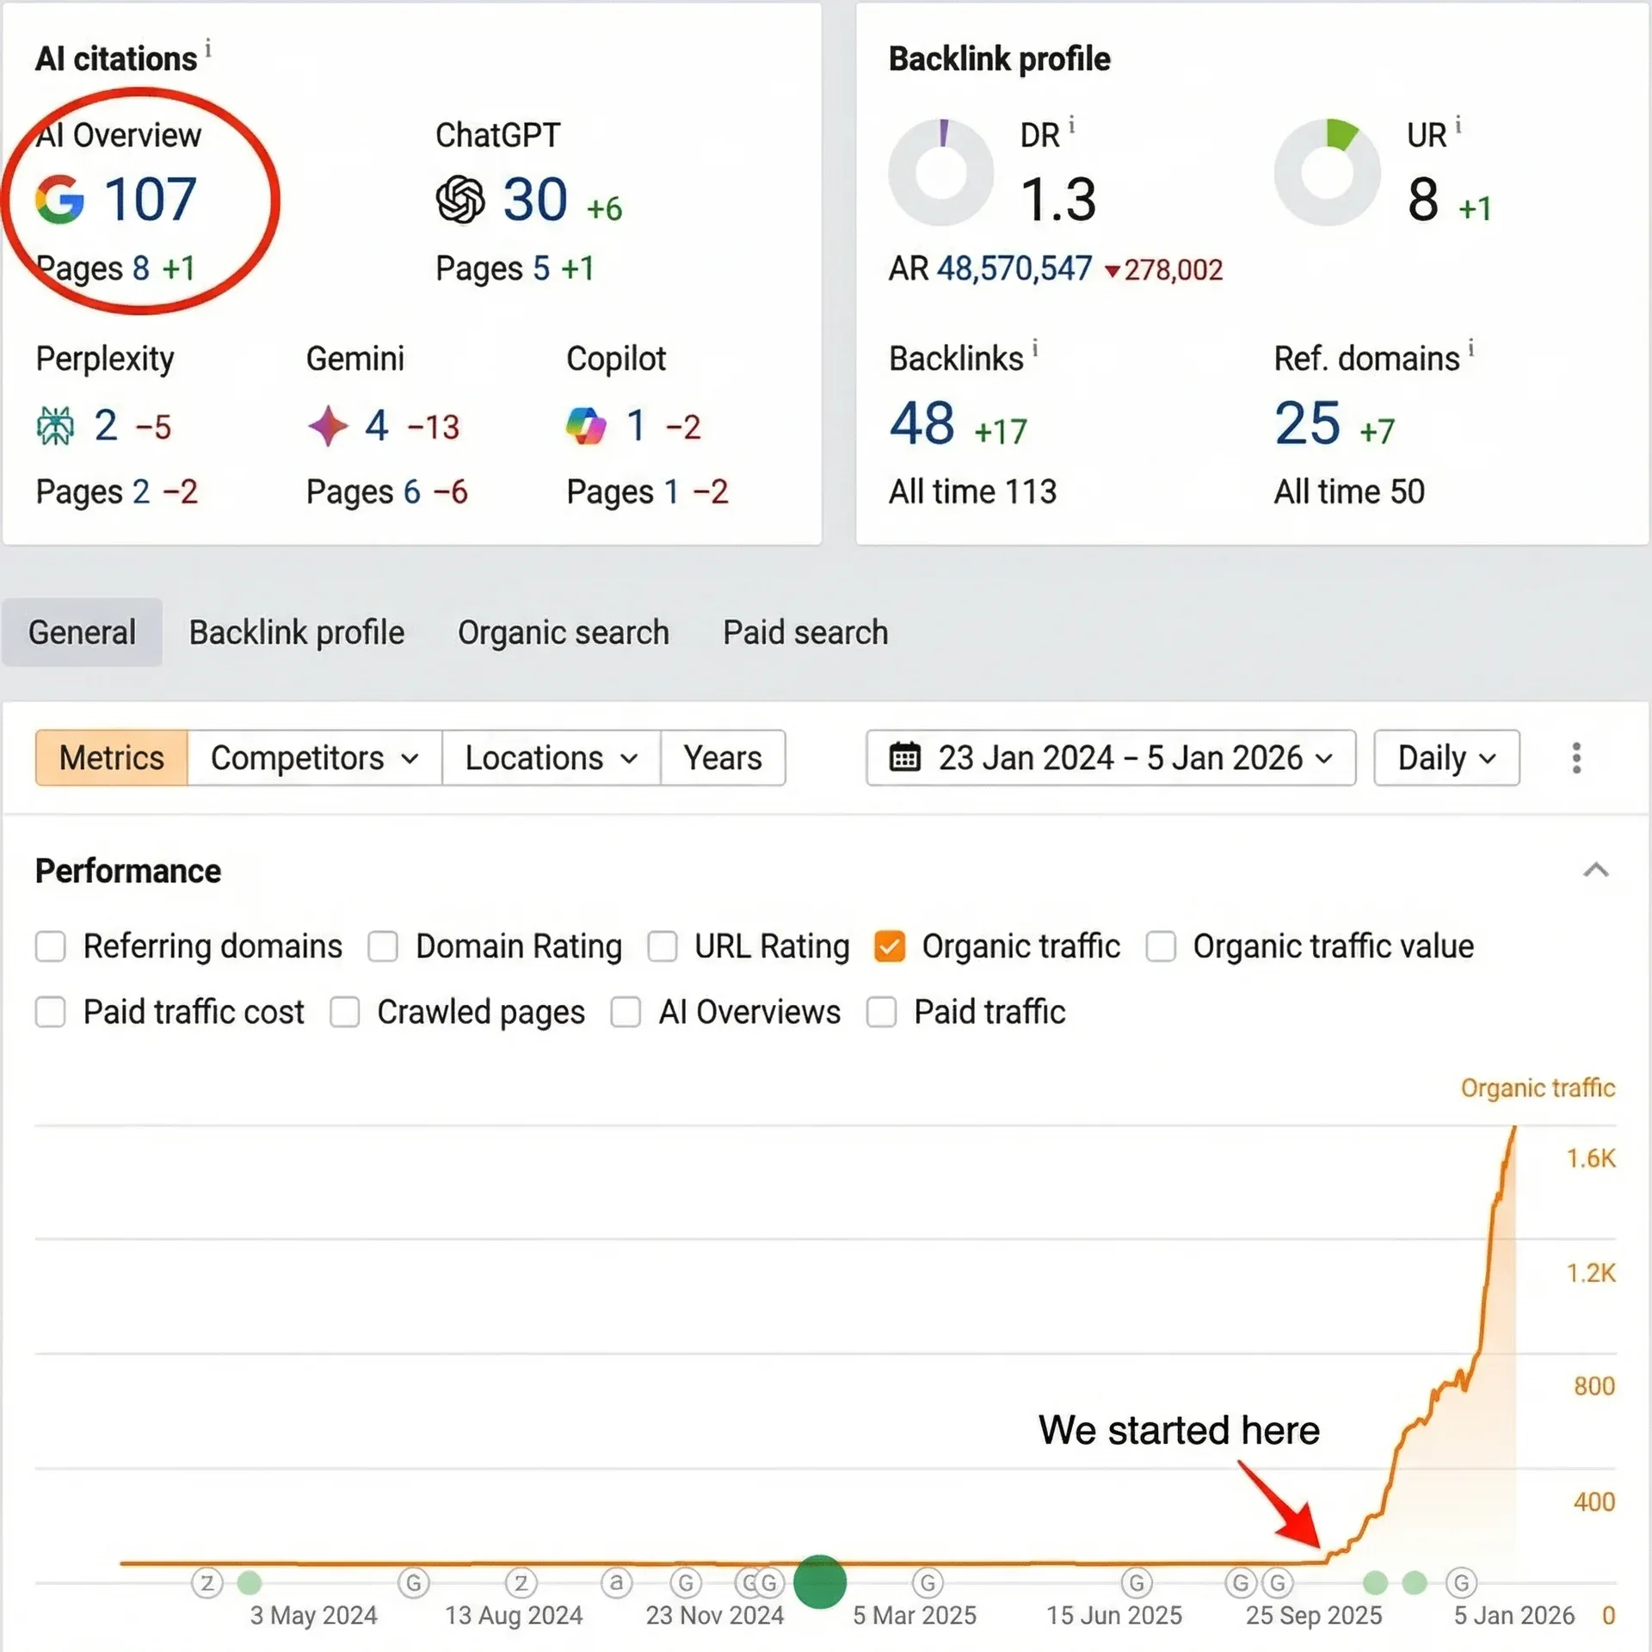Click the Perplexity logo icon

(56, 426)
